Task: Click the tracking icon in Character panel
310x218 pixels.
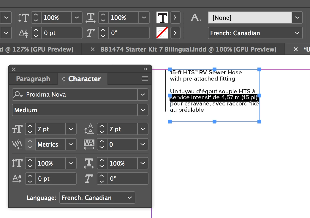Action: [x=89, y=145]
